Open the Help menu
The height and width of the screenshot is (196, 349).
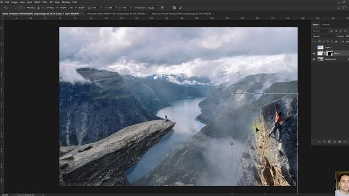[75, 2]
